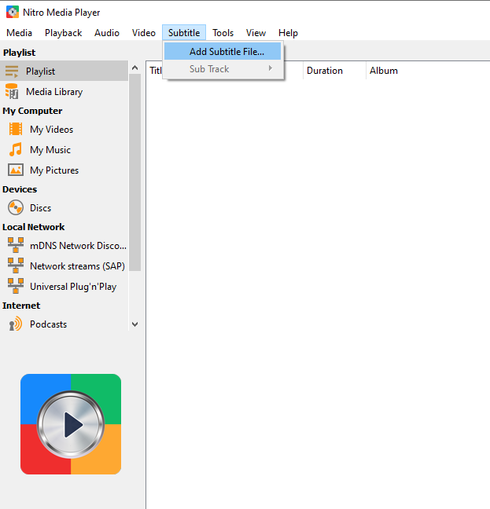Click the My Music note icon

pos(16,150)
